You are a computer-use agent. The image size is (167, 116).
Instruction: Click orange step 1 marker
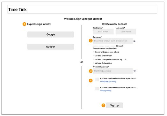click(24, 24)
